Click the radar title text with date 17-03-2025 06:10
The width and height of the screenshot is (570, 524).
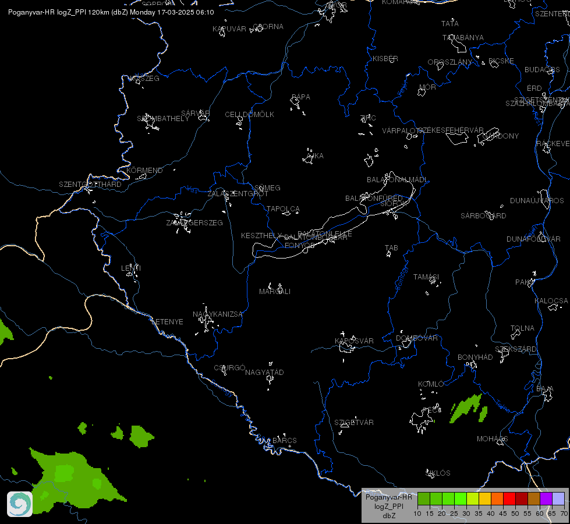(111, 12)
